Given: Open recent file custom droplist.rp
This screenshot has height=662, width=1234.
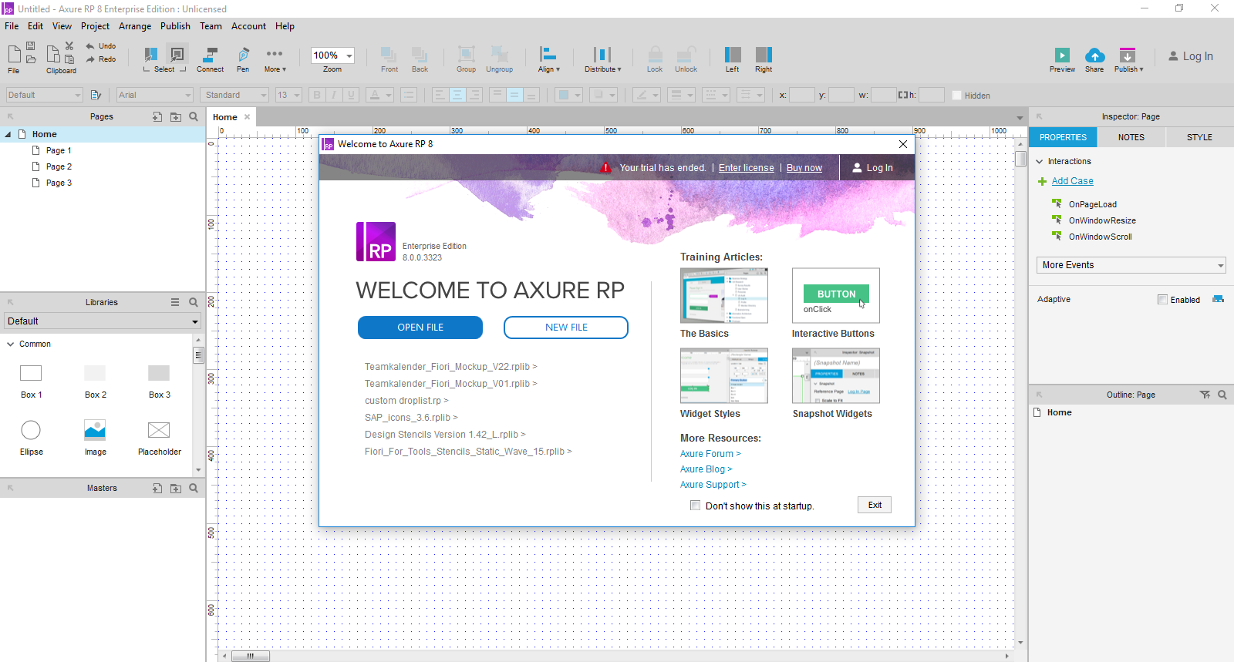Looking at the screenshot, I should (x=406, y=401).
